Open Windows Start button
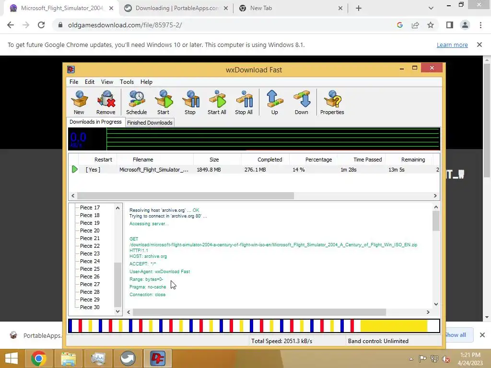 [x=12, y=358]
